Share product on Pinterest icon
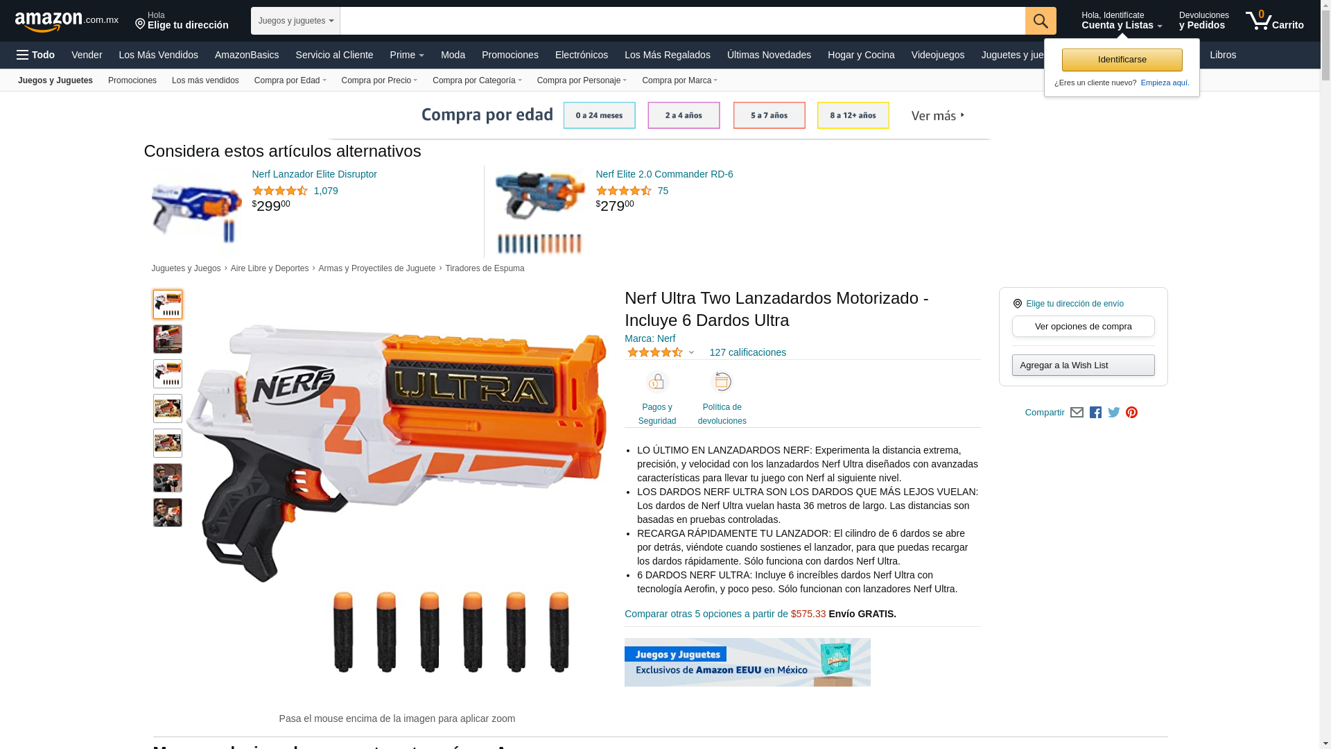Viewport: 1331px width, 749px height. (1131, 413)
